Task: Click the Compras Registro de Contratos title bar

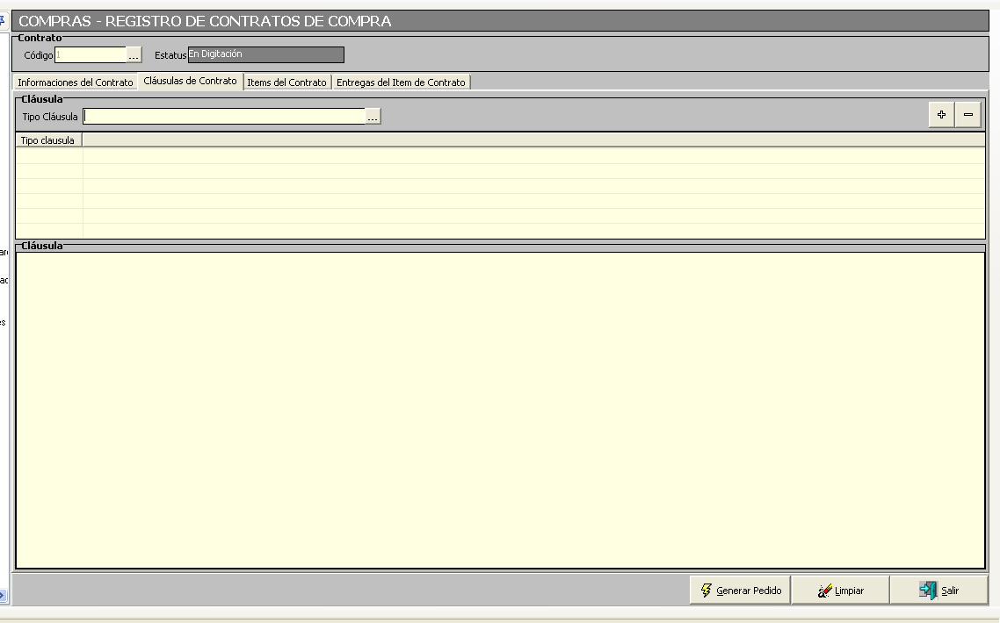Action: [x=500, y=21]
